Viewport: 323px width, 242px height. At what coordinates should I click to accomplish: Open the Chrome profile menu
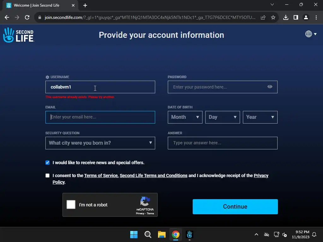click(x=306, y=18)
